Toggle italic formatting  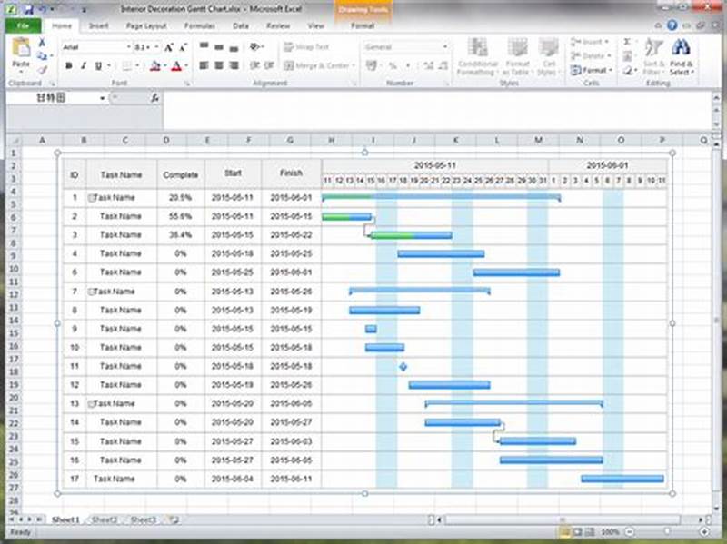click(84, 65)
